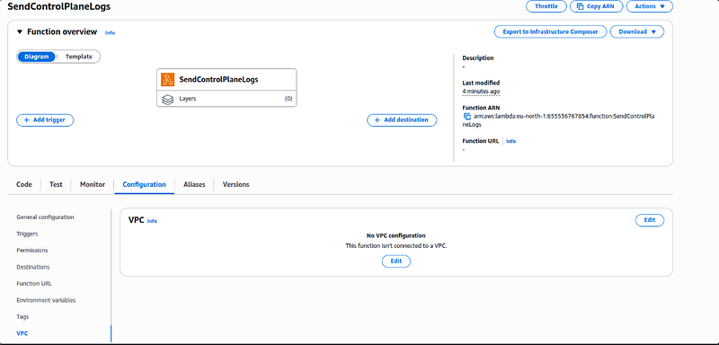
Task: Open the Function URL Info link
Action: 510,141
